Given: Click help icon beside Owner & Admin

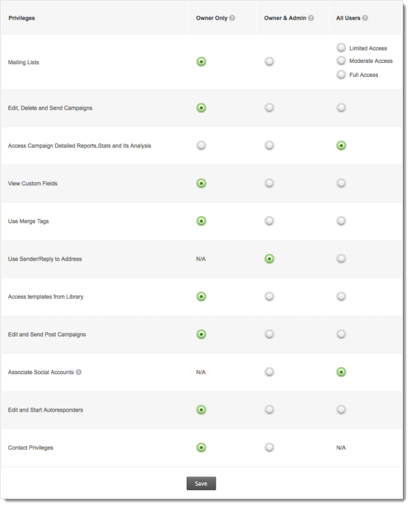Looking at the screenshot, I should [x=311, y=18].
